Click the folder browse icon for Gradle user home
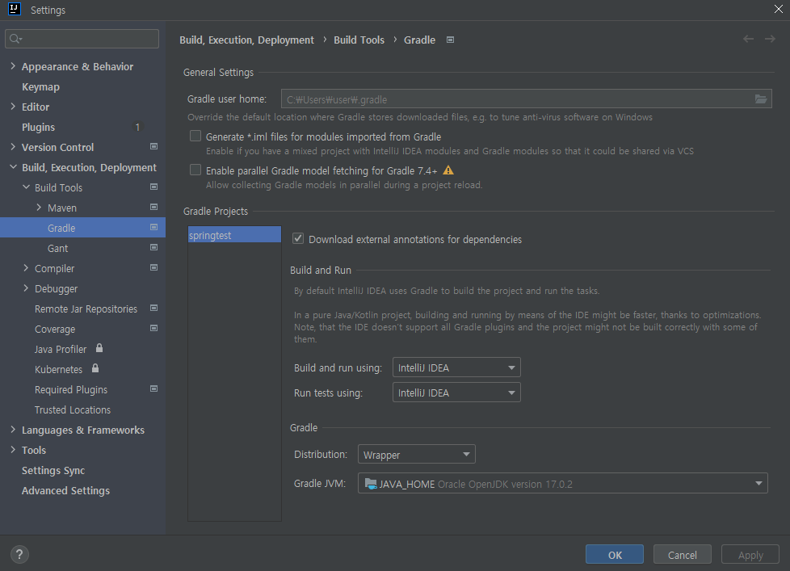This screenshot has height=571, width=790. 760,99
